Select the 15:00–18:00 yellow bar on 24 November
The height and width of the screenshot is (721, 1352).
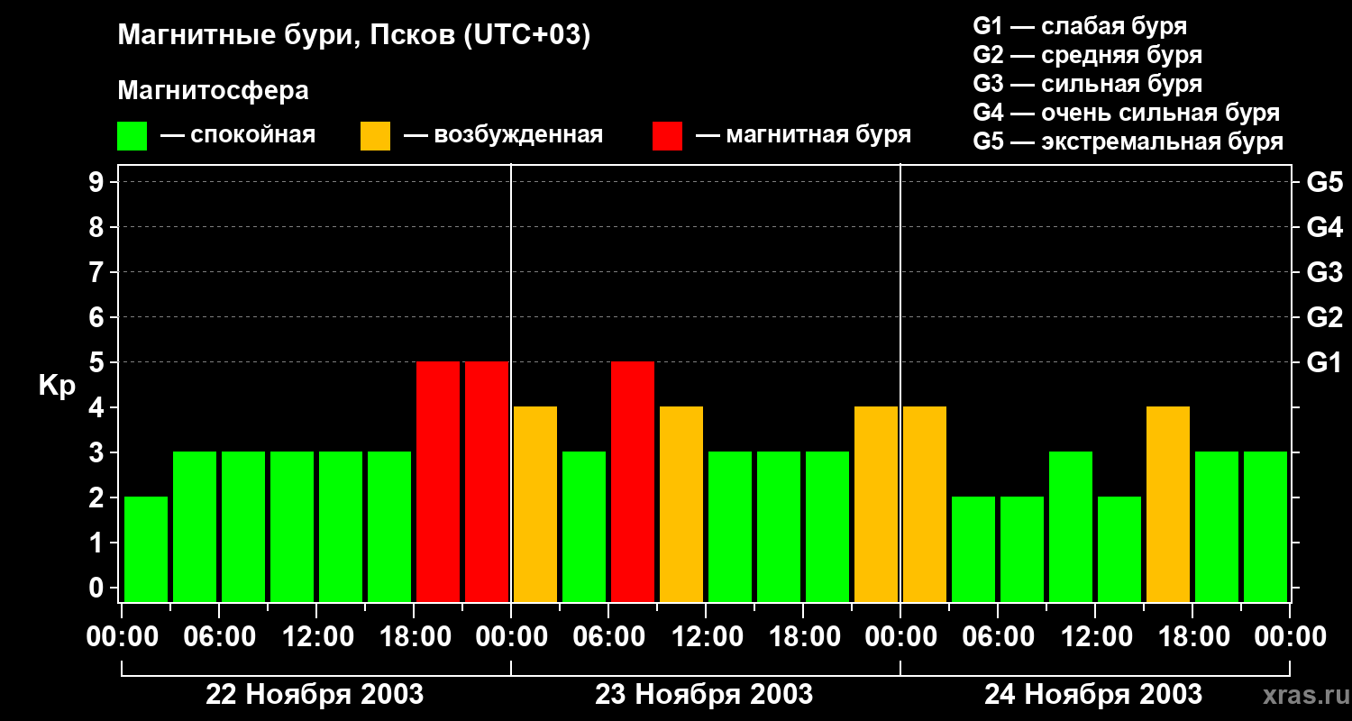tap(1168, 504)
